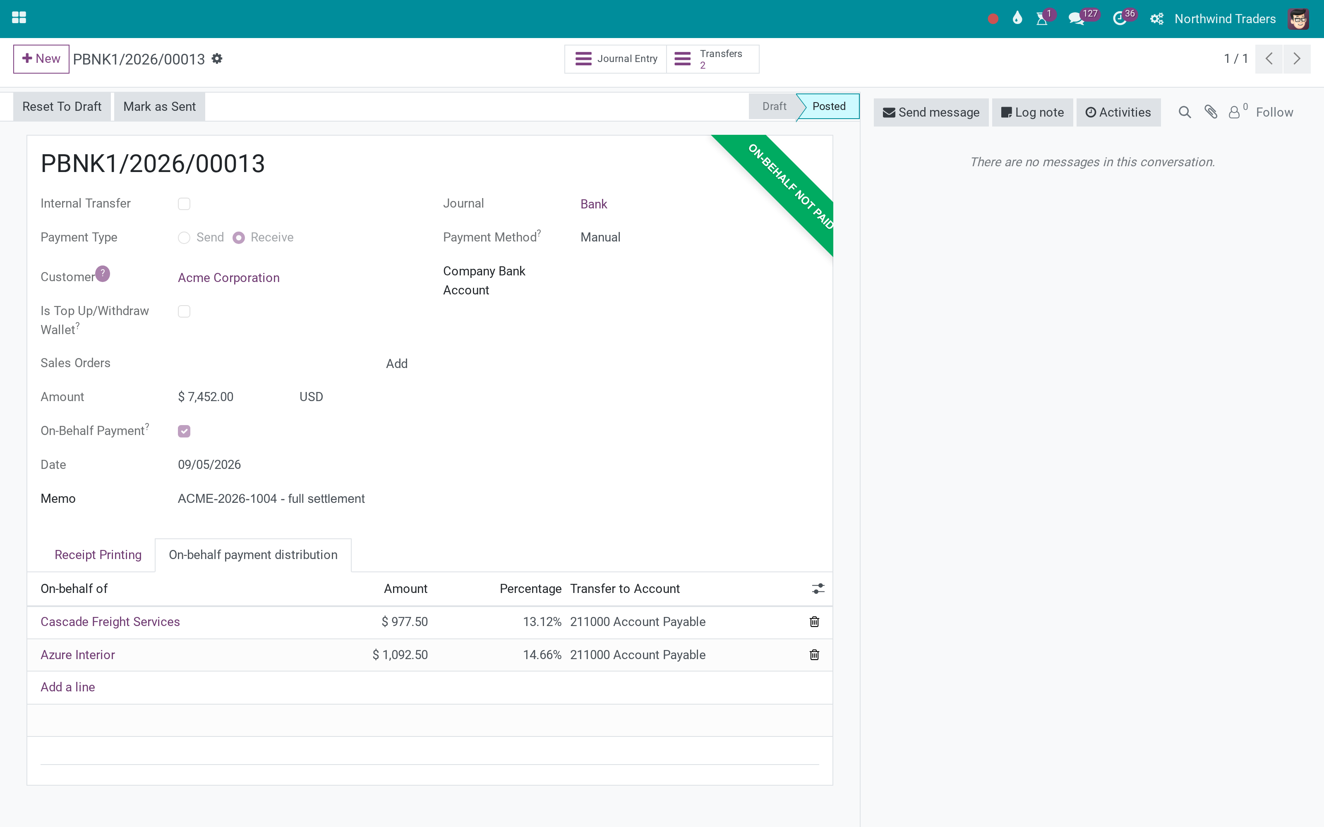Attach files with paperclip icon

1211,112
